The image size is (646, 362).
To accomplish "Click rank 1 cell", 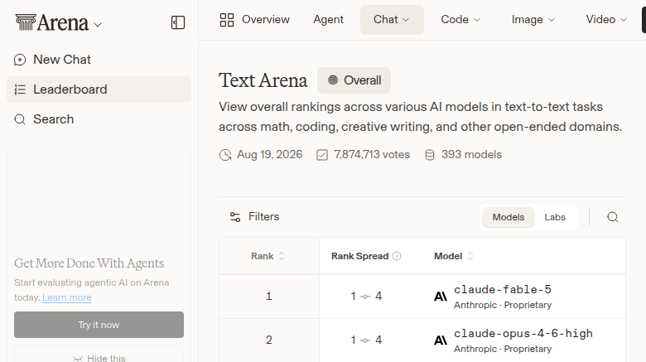I will point(269,296).
